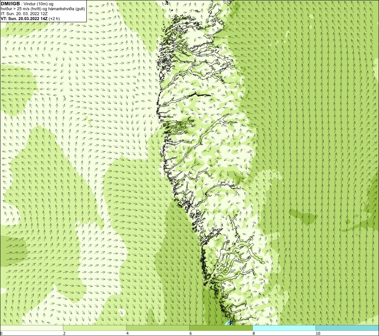
Task: Click the 'DMI/IGB' title text
Action: (x=10, y=4)
